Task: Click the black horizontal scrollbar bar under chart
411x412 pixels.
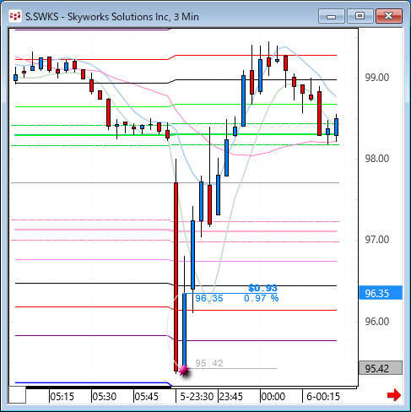Action: click(x=99, y=388)
